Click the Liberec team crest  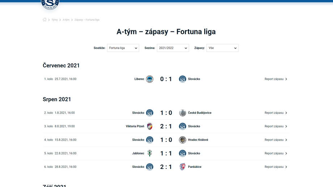tap(149, 79)
